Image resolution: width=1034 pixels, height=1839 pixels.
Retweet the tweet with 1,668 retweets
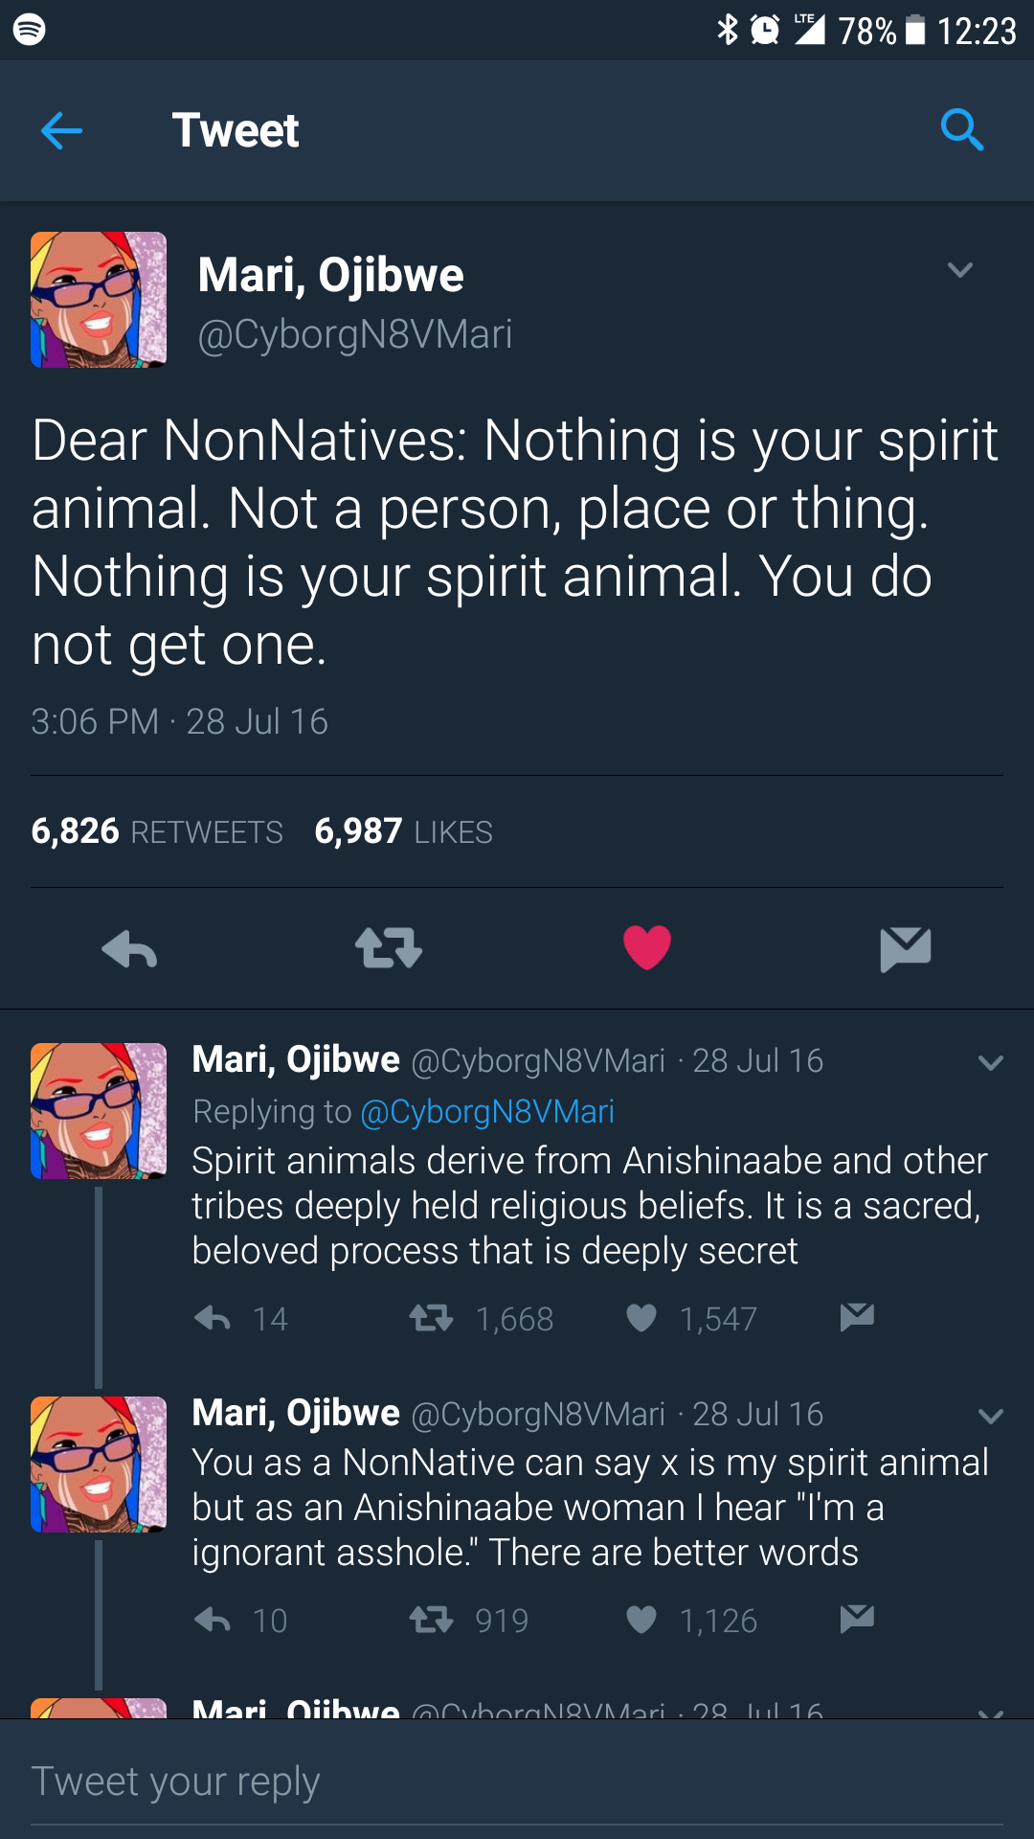pyautogui.click(x=432, y=1319)
